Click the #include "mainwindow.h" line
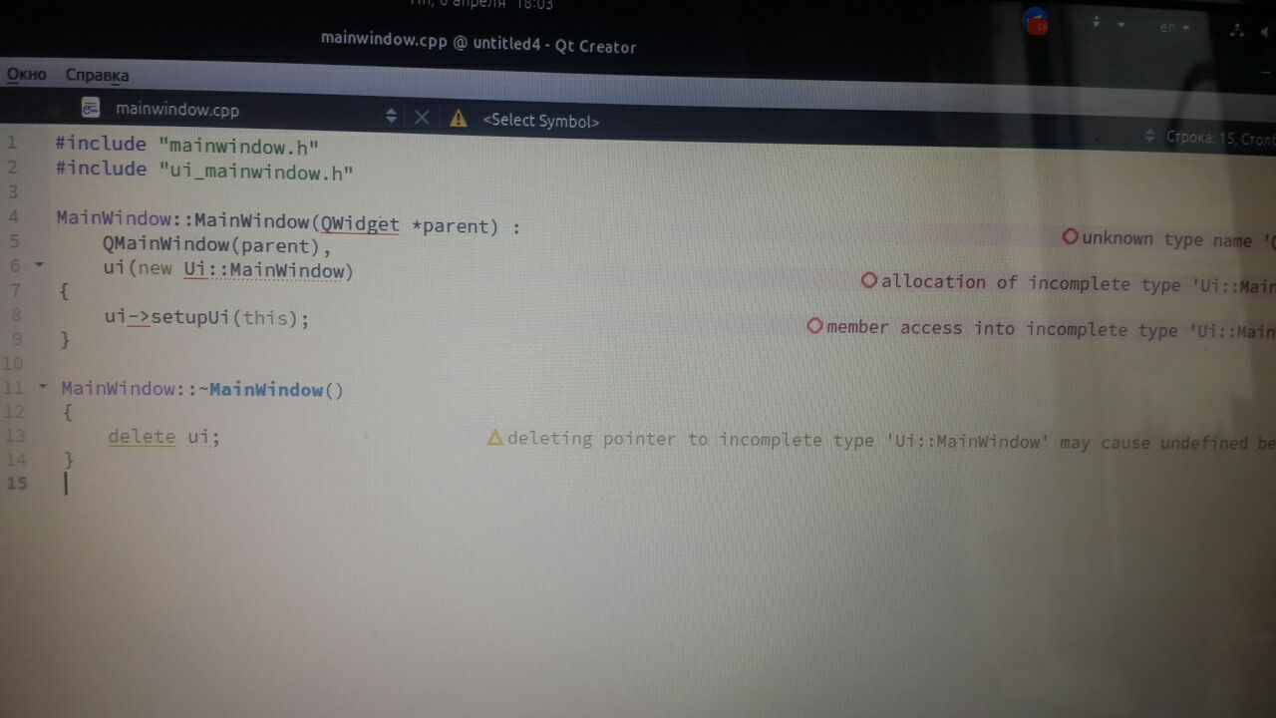 point(187,146)
